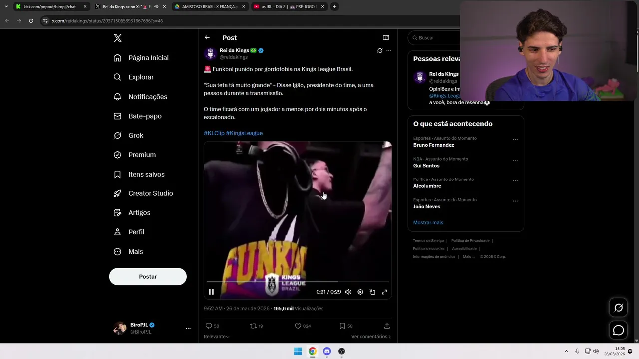Open video settings gear
Screen dimensions: 639x359
click(x=360, y=292)
